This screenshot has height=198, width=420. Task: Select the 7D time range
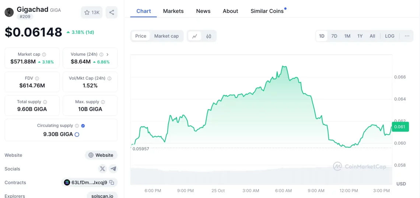334,36
